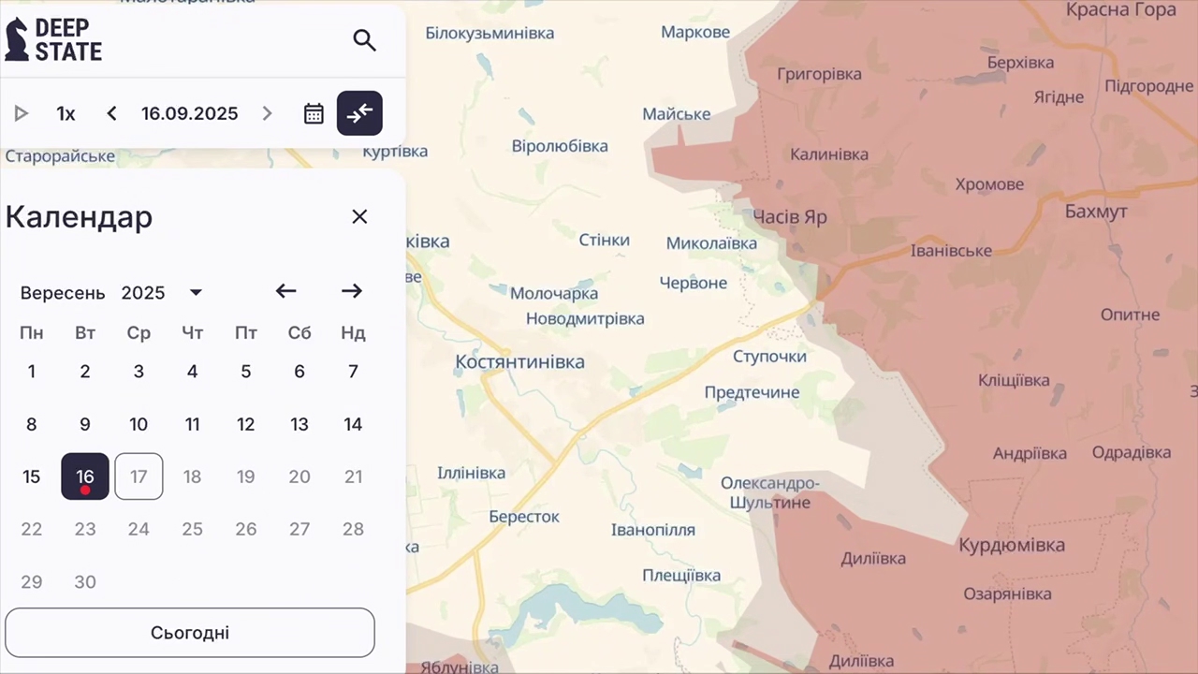This screenshot has height=674, width=1198.
Task: Close the Календар panel
Action: 359,216
